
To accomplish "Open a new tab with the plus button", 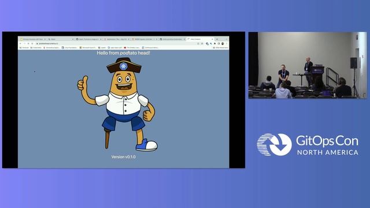I will 217,39.
